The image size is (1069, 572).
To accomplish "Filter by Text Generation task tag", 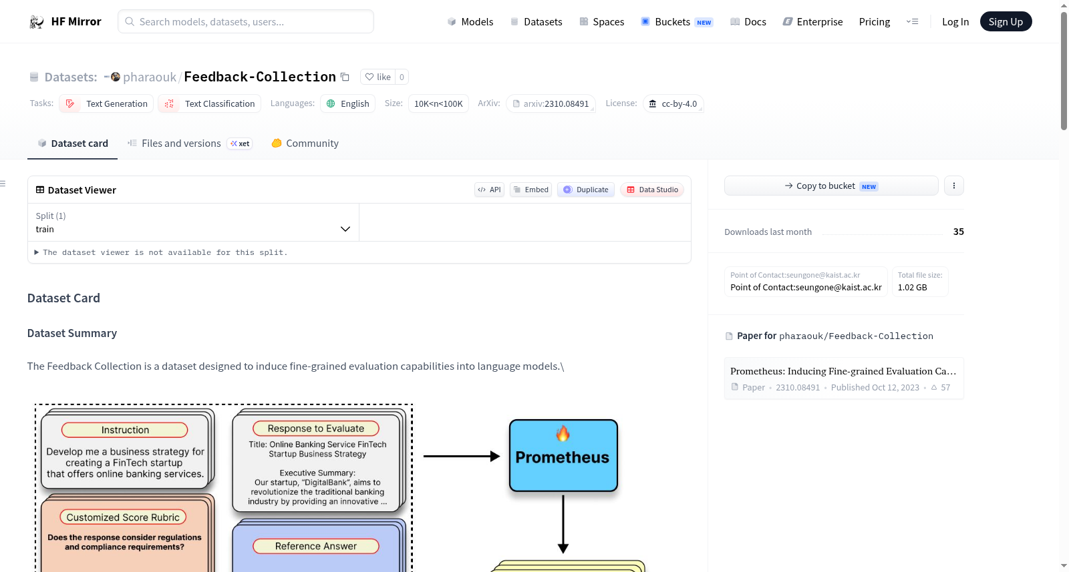I will coord(106,103).
